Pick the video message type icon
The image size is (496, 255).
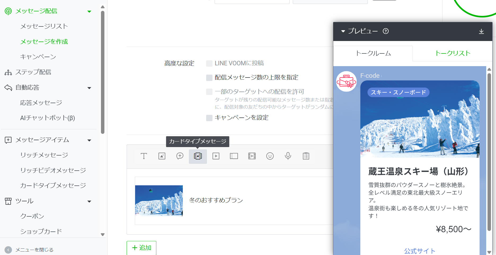pos(216,156)
